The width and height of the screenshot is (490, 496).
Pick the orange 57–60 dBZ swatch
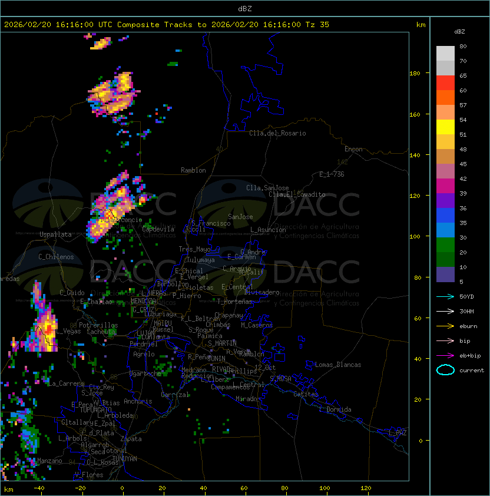[x=445, y=98]
